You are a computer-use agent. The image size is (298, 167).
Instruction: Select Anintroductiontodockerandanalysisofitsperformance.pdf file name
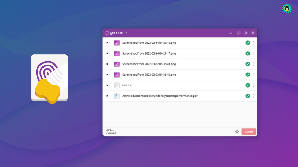click(x=160, y=96)
